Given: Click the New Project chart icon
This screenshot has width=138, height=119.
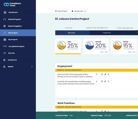Looking at the screenshot, I should [5, 33].
